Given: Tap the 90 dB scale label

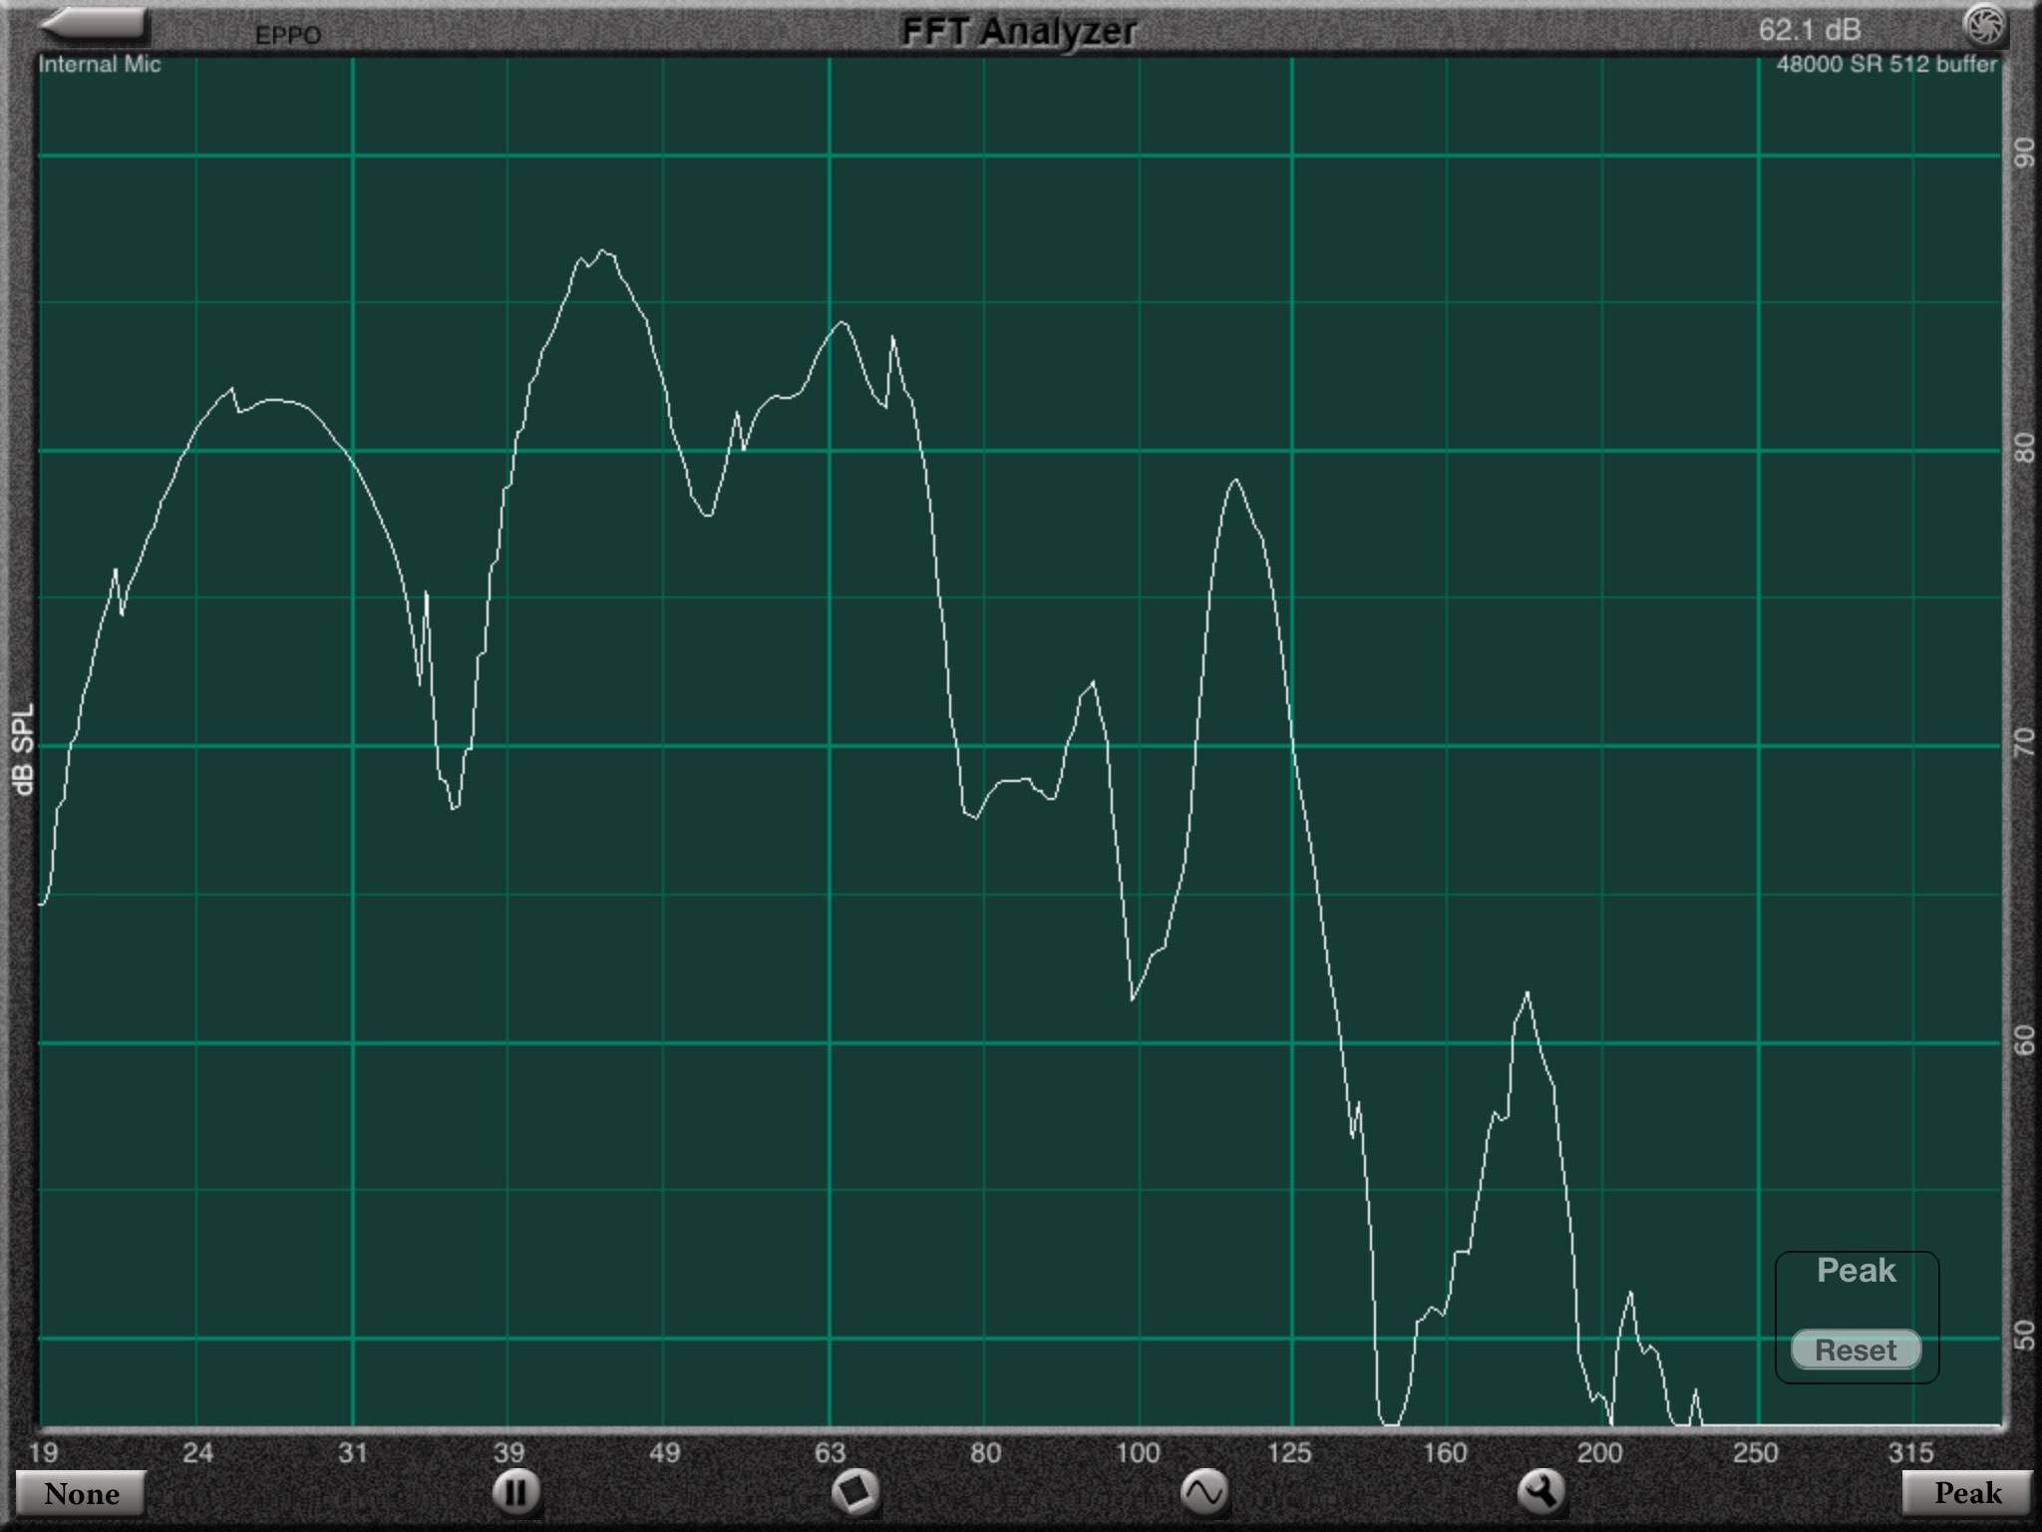Looking at the screenshot, I should 2024,154.
